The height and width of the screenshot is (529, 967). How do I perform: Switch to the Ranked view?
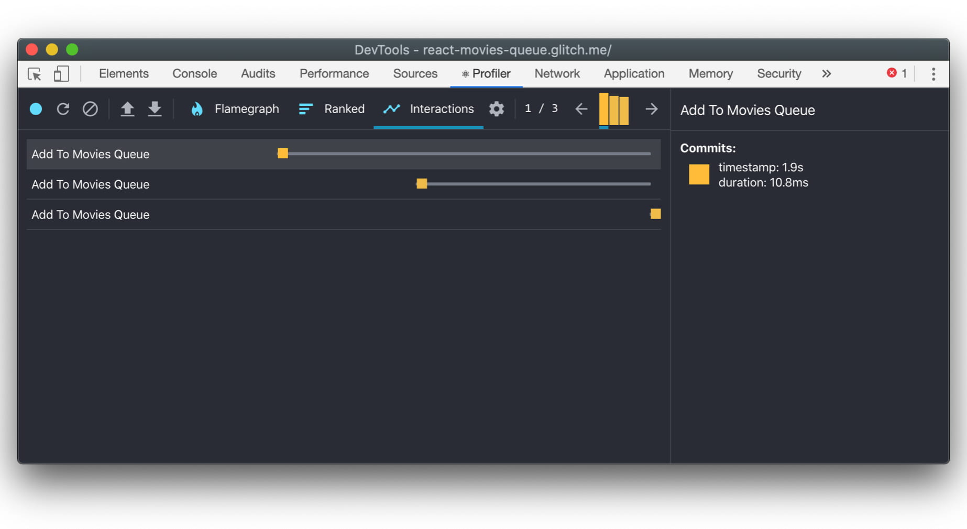click(332, 109)
